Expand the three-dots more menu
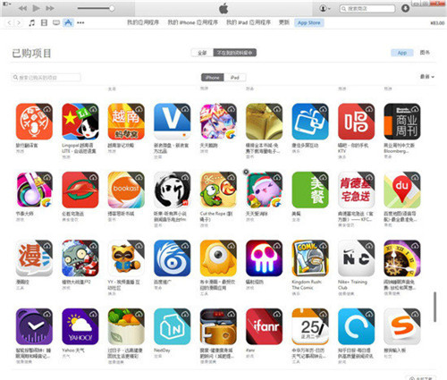The image size is (447, 380). click(80, 22)
